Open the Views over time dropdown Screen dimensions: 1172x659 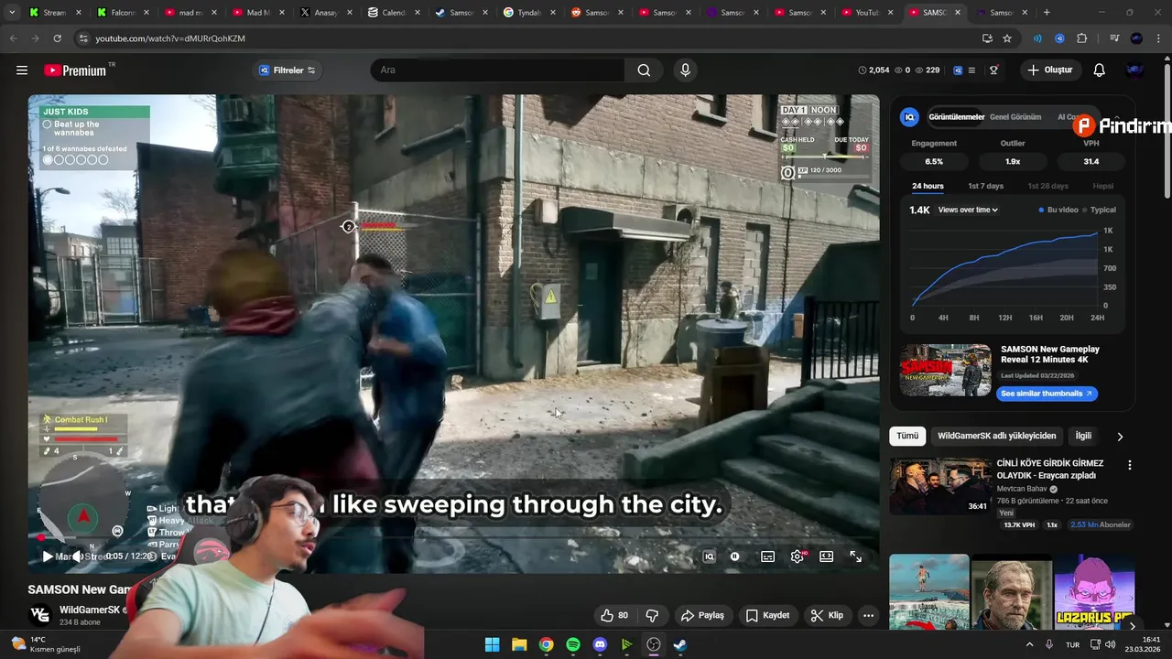click(968, 210)
